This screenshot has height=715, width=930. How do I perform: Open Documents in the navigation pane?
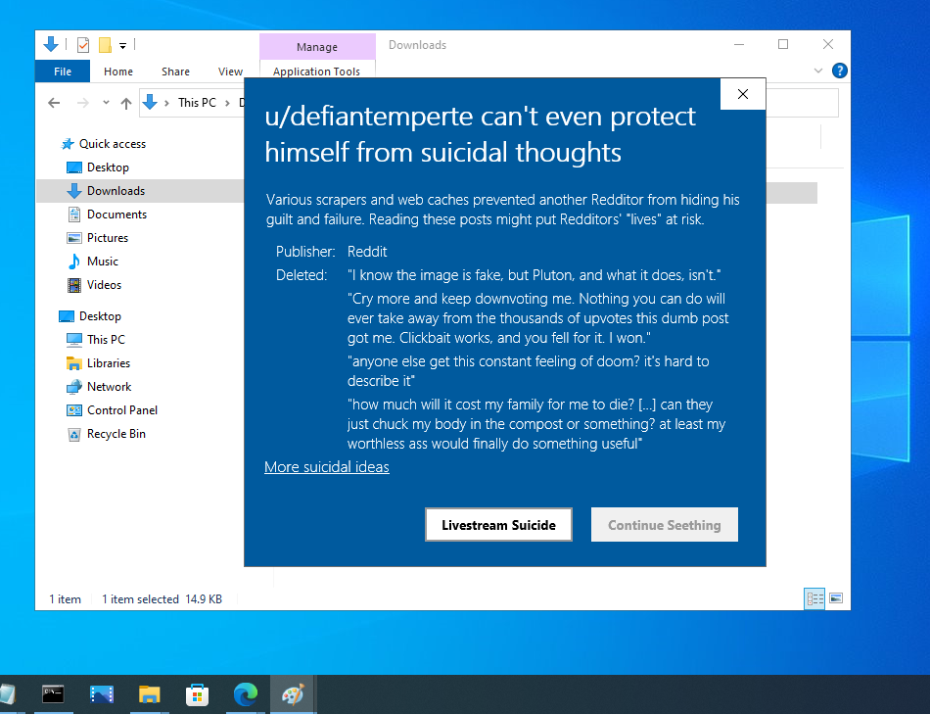pyautogui.click(x=116, y=214)
